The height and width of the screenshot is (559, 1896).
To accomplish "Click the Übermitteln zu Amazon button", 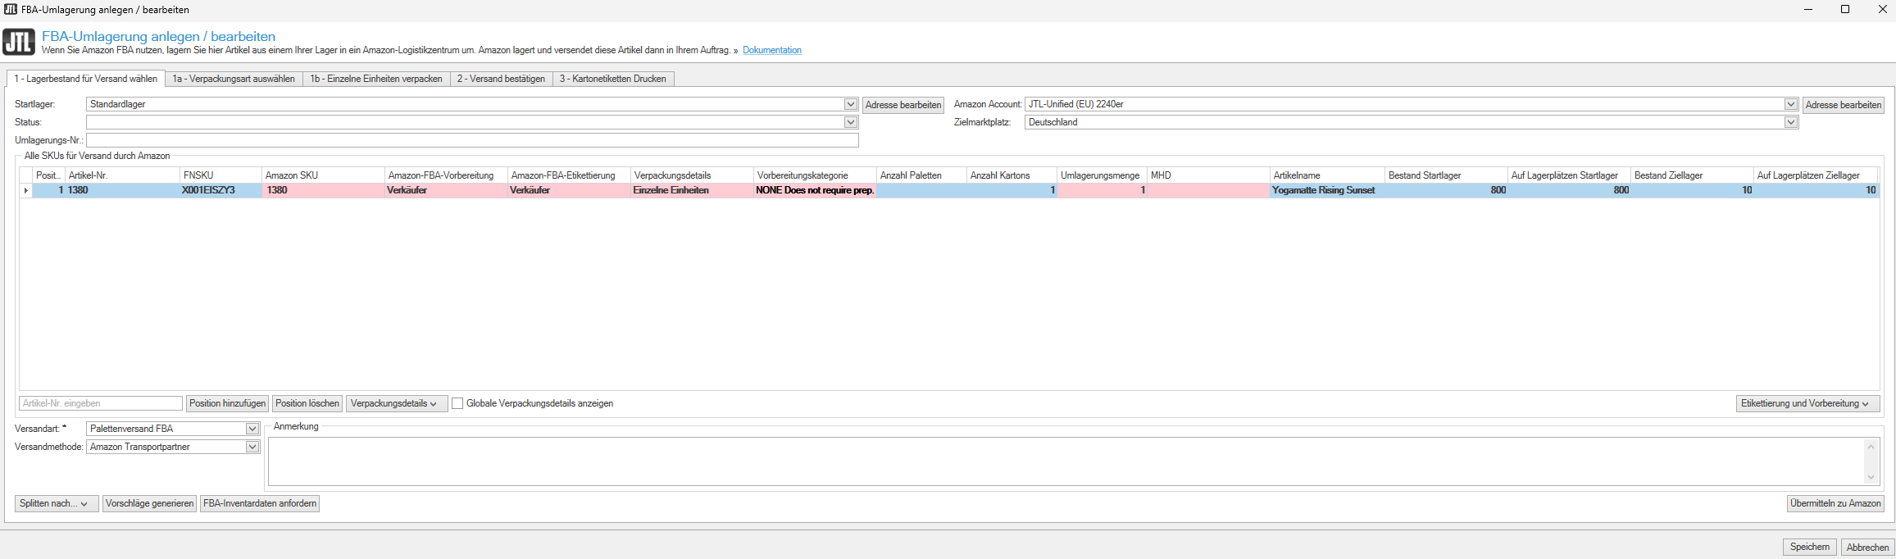I will (x=1835, y=503).
